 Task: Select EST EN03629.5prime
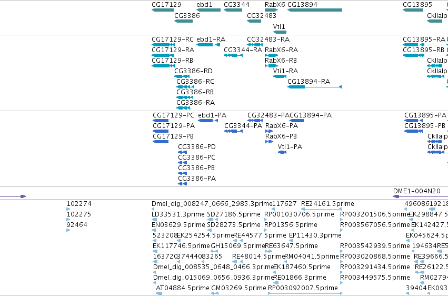coord(155,230)
